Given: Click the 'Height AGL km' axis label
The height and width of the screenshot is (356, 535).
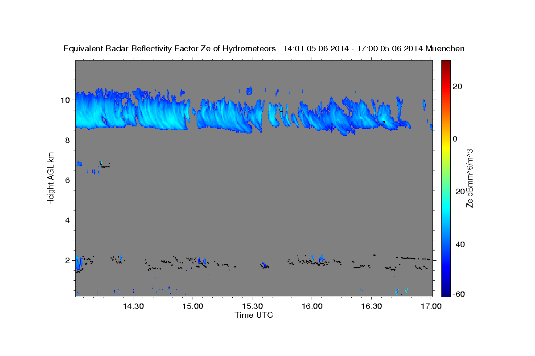Looking at the screenshot, I should (x=51, y=178).
